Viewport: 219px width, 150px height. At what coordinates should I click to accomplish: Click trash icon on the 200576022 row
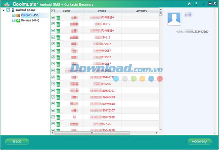click(58, 117)
